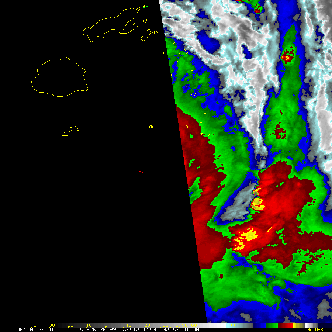Click the blue segment of the color scale
Screen dimensions: 332x332
point(261,325)
